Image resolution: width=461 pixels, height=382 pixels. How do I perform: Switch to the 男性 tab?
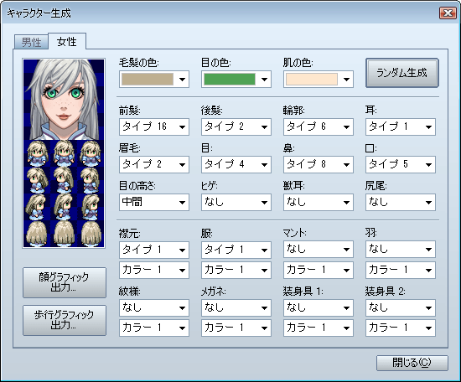click(x=31, y=42)
